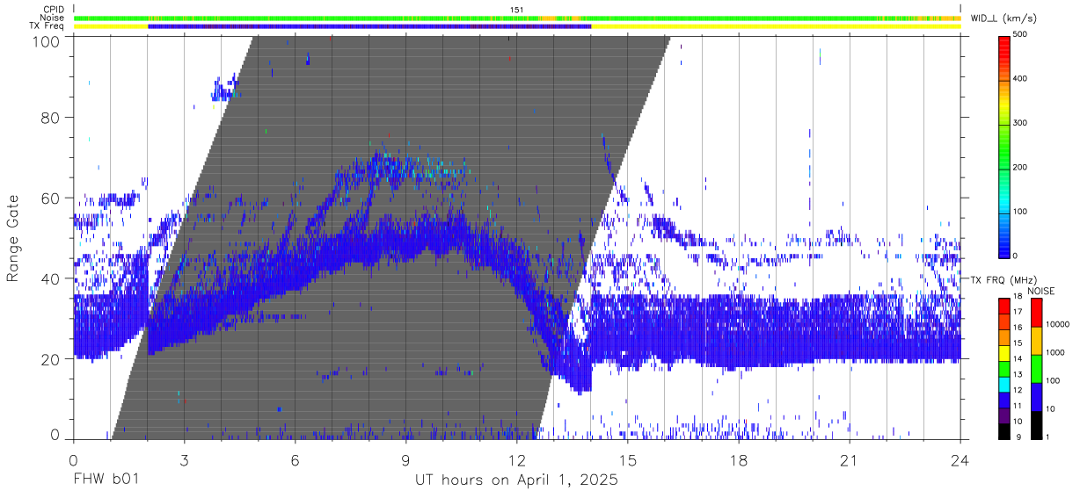Select the red top NOISE legend swatch
Viewport: 1080px width, 498px height.
(x=1036, y=312)
